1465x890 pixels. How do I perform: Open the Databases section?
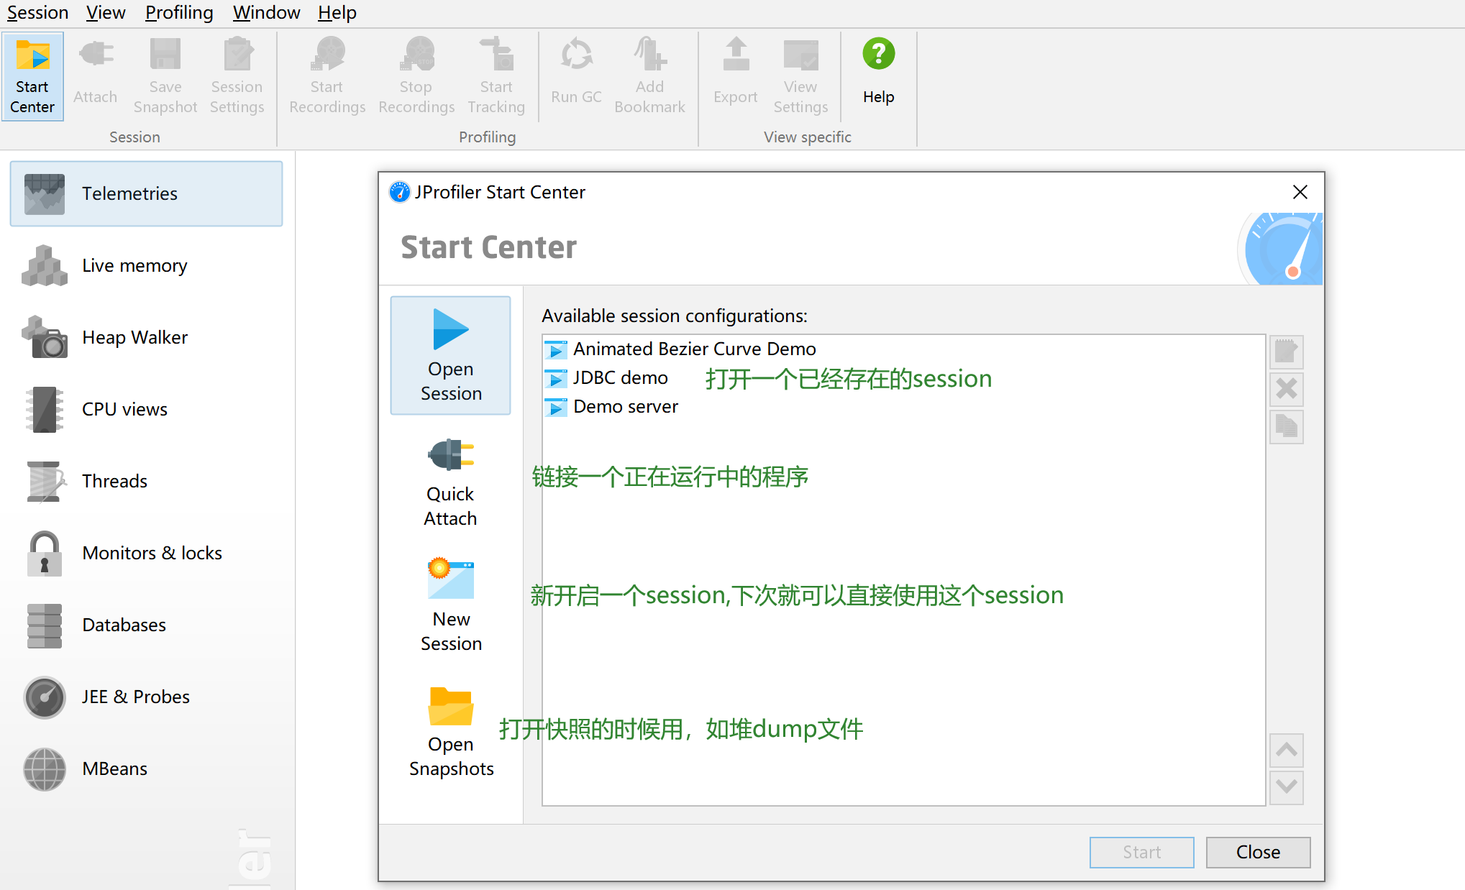point(146,625)
